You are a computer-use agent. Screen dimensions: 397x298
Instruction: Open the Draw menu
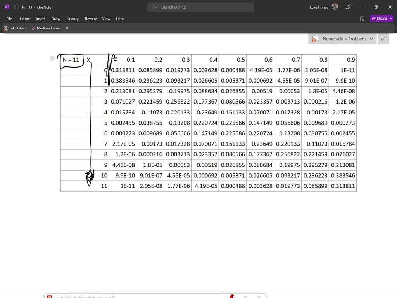(x=55, y=18)
